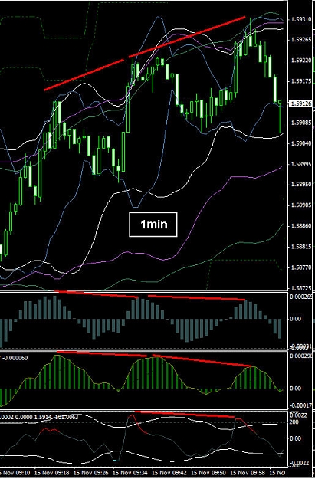
Task: Click the 1.59265 price axis label
Action: coord(301,40)
